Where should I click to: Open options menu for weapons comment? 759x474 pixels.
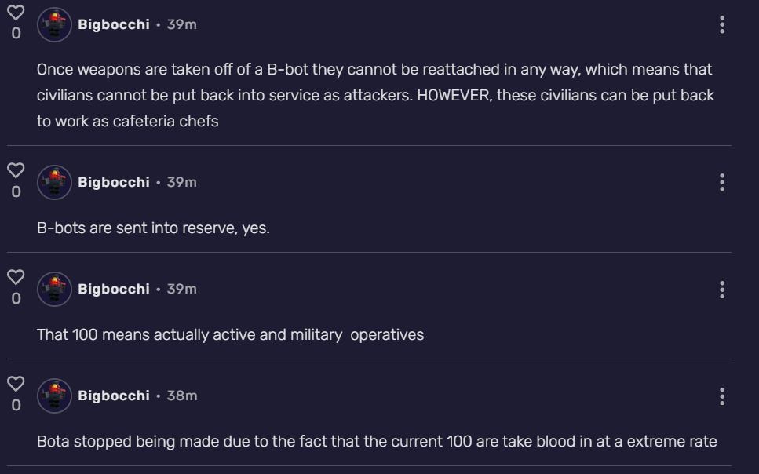point(722,25)
